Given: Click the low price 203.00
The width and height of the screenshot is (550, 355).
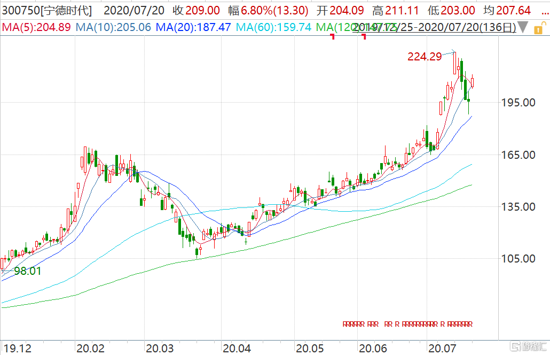Looking at the screenshot, I should (458, 11).
